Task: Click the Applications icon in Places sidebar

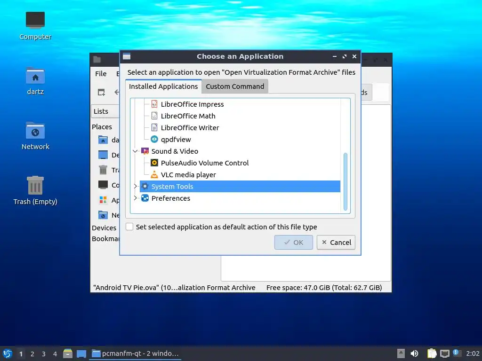Action: click(x=103, y=200)
